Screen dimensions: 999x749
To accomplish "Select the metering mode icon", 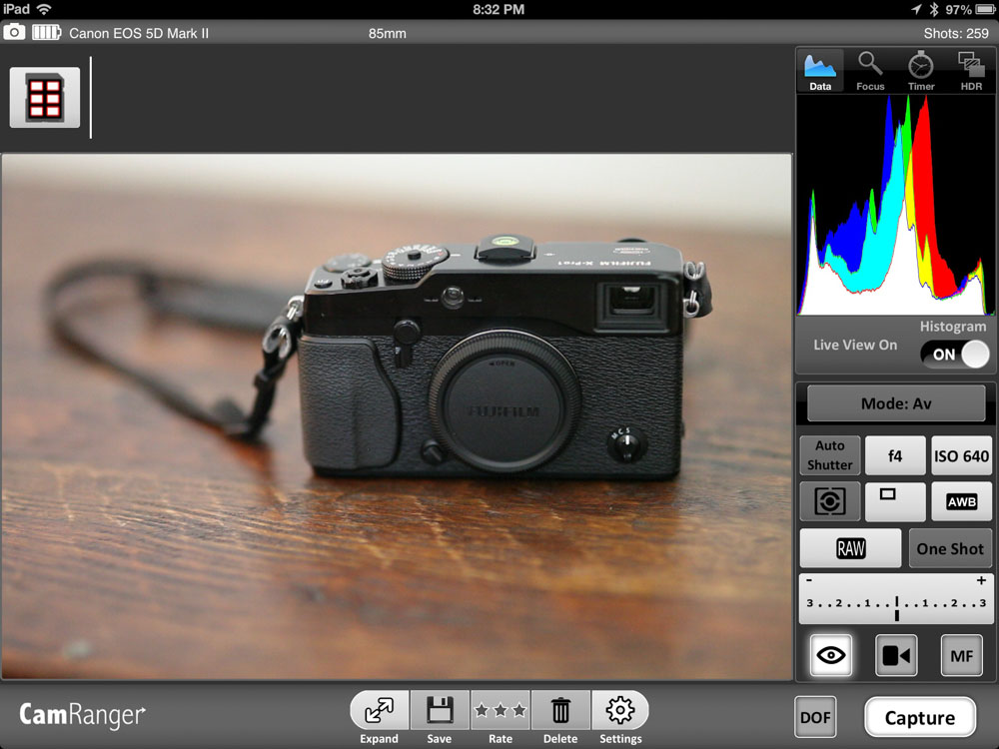I will tap(829, 501).
